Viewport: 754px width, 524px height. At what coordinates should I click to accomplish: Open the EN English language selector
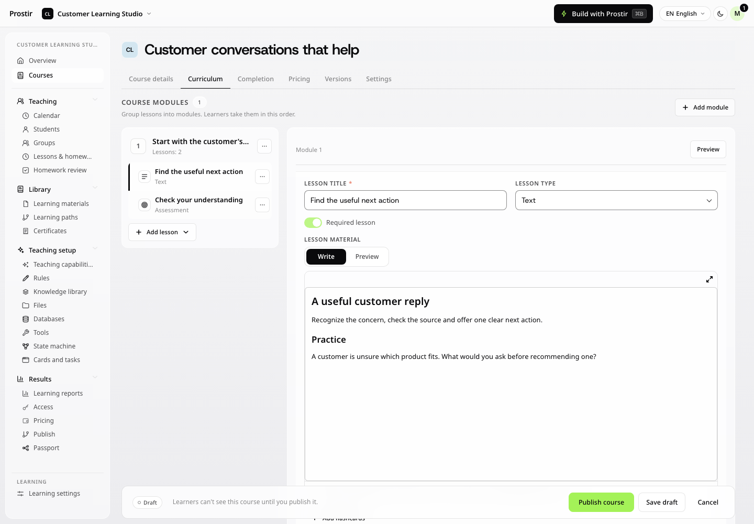tap(685, 14)
